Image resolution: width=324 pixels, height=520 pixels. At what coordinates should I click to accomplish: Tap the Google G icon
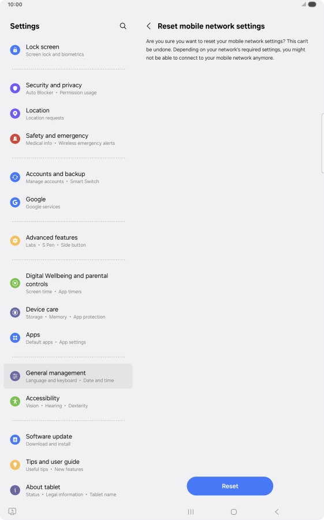coord(15,202)
